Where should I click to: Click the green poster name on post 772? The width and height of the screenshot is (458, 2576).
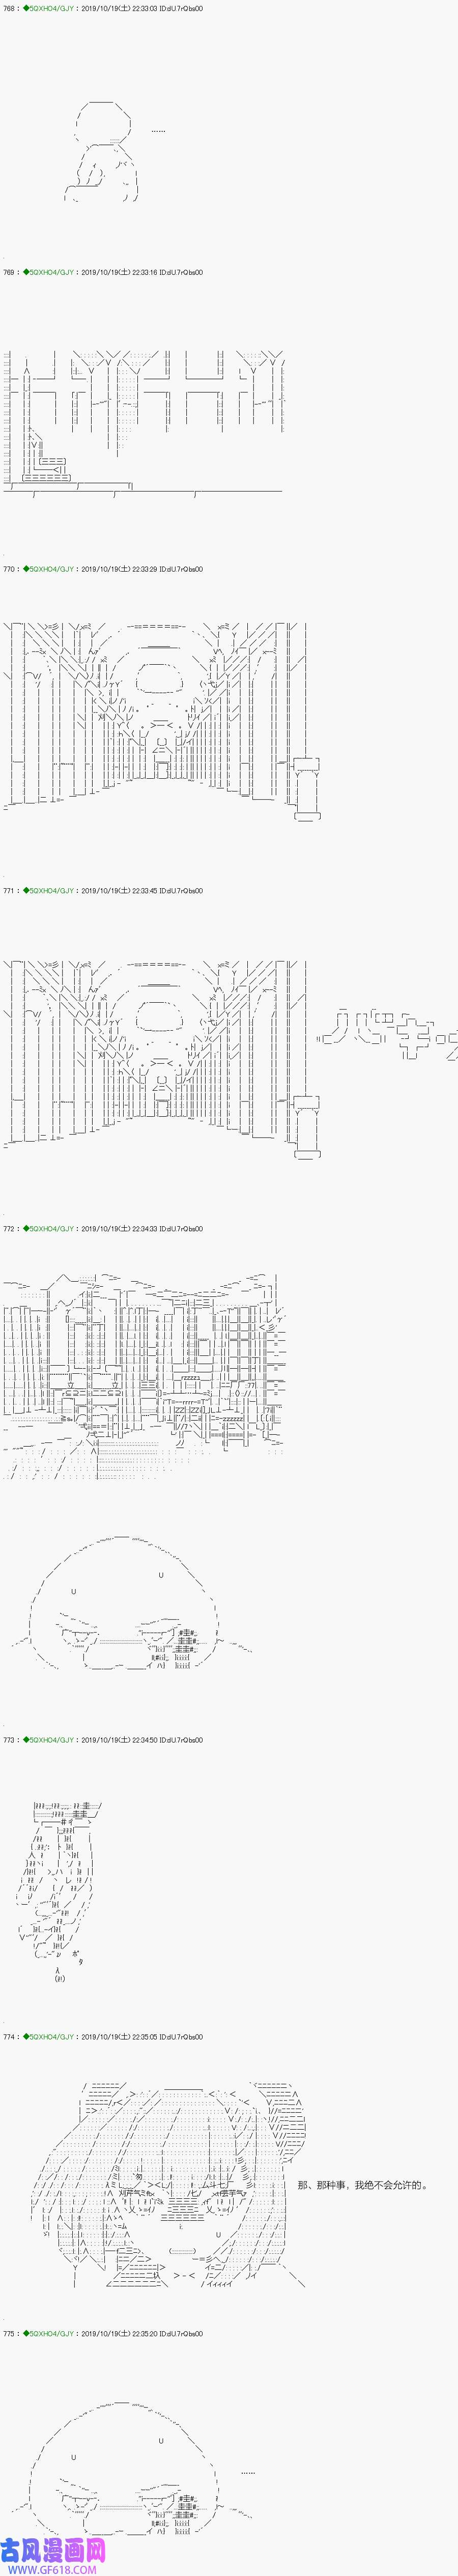click(49, 1229)
